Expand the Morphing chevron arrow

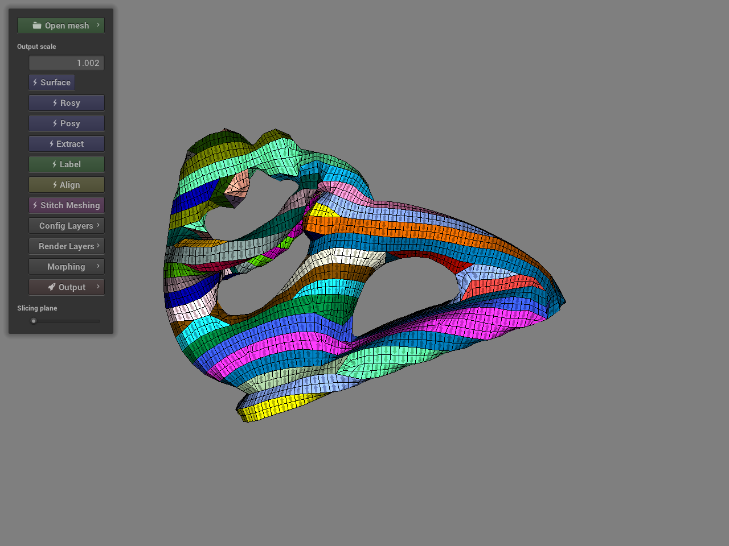pyautogui.click(x=98, y=266)
